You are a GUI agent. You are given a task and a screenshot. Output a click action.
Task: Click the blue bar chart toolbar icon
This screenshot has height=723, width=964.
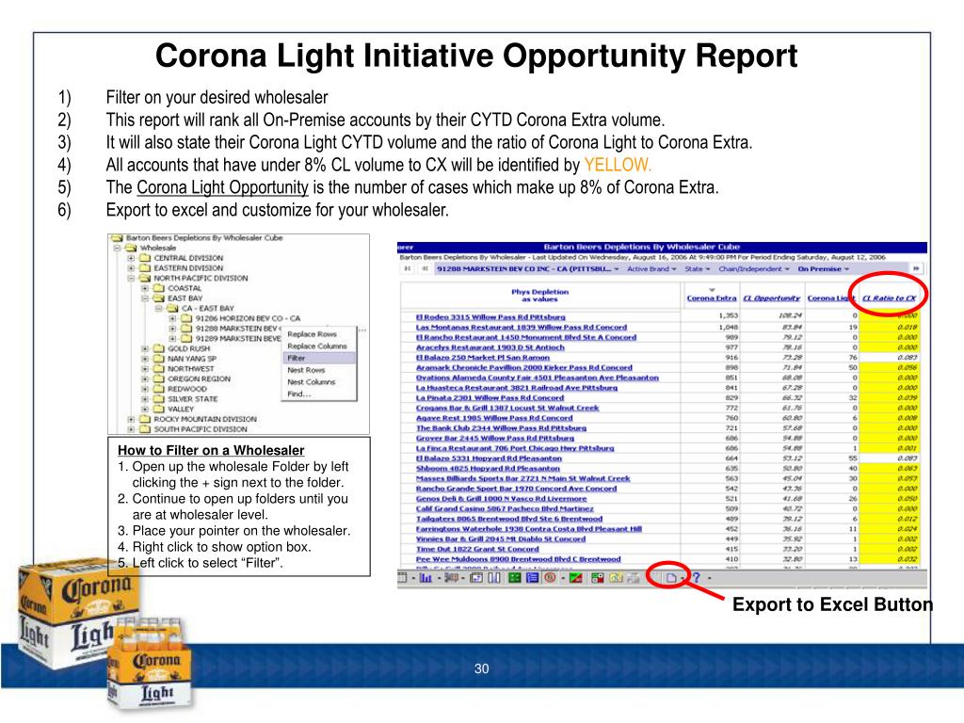click(426, 577)
